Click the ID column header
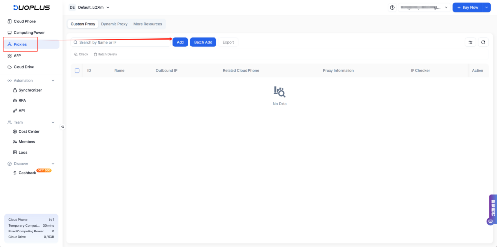This screenshot has width=497, height=247. (89, 71)
